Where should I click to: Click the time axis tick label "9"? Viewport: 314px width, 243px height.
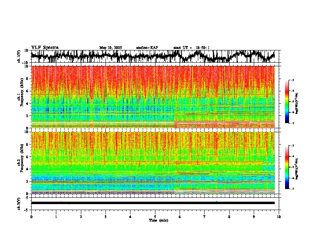(x=254, y=217)
